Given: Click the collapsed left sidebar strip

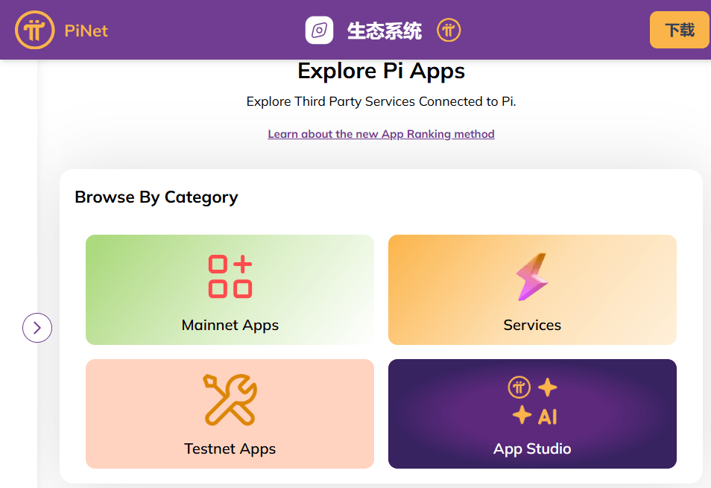Looking at the screenshot, I should coord(18,224).
